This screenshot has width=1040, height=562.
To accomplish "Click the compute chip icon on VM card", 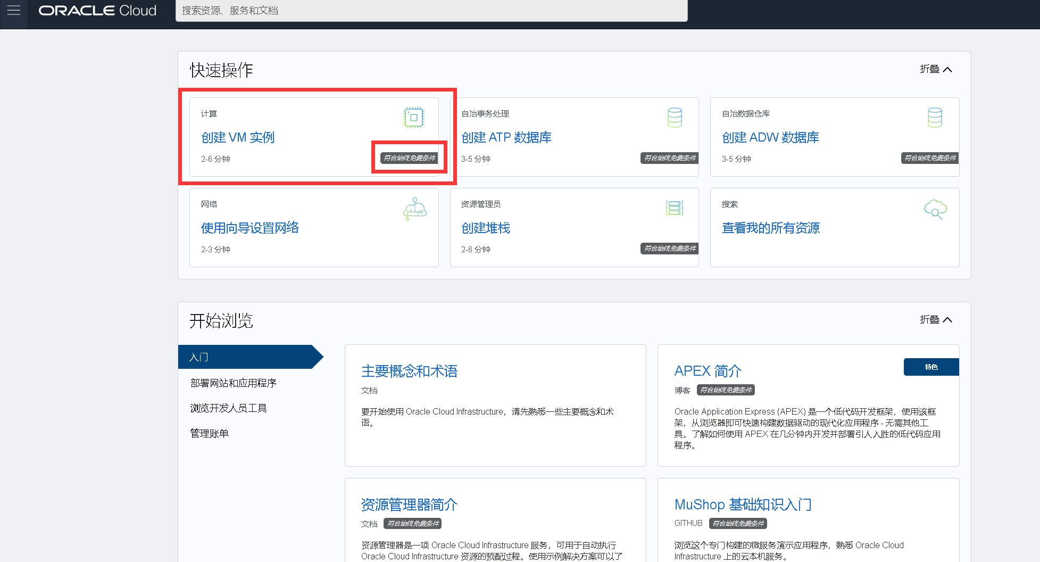I will [414, 117].
